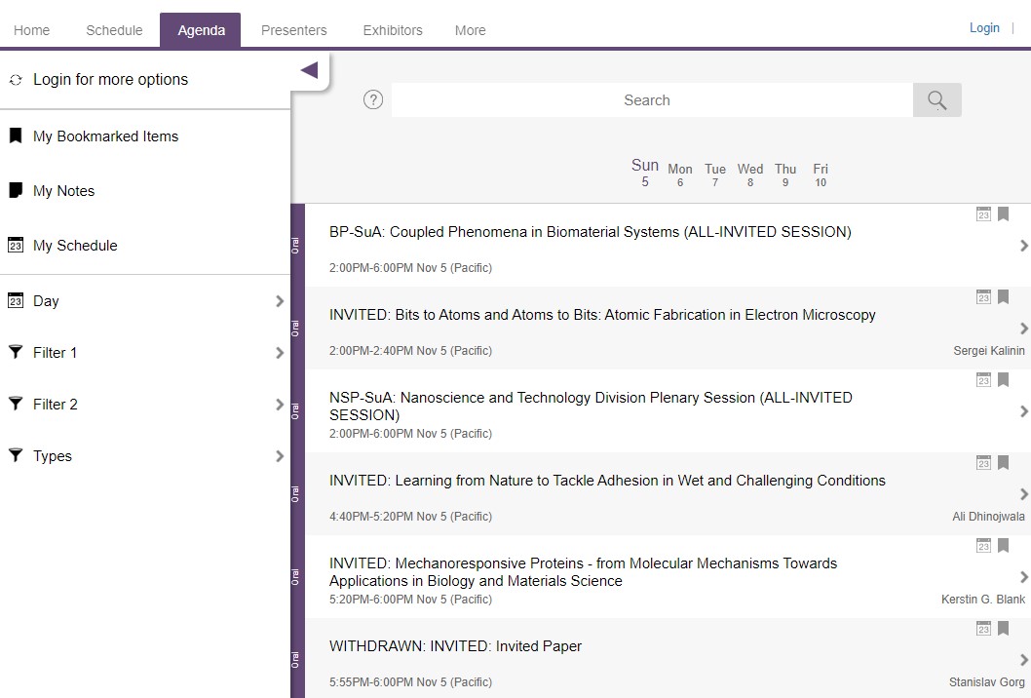Open details of the NSP-SuA plenary session

click(x=1023, y=411)
